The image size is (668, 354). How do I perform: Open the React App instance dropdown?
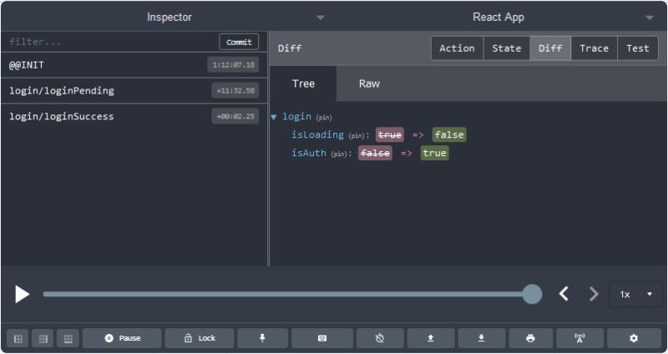498,17
